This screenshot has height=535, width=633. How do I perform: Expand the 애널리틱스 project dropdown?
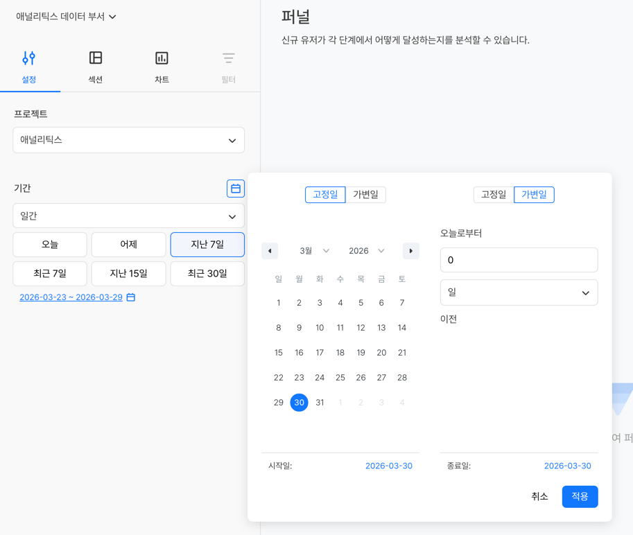point(129,140)
